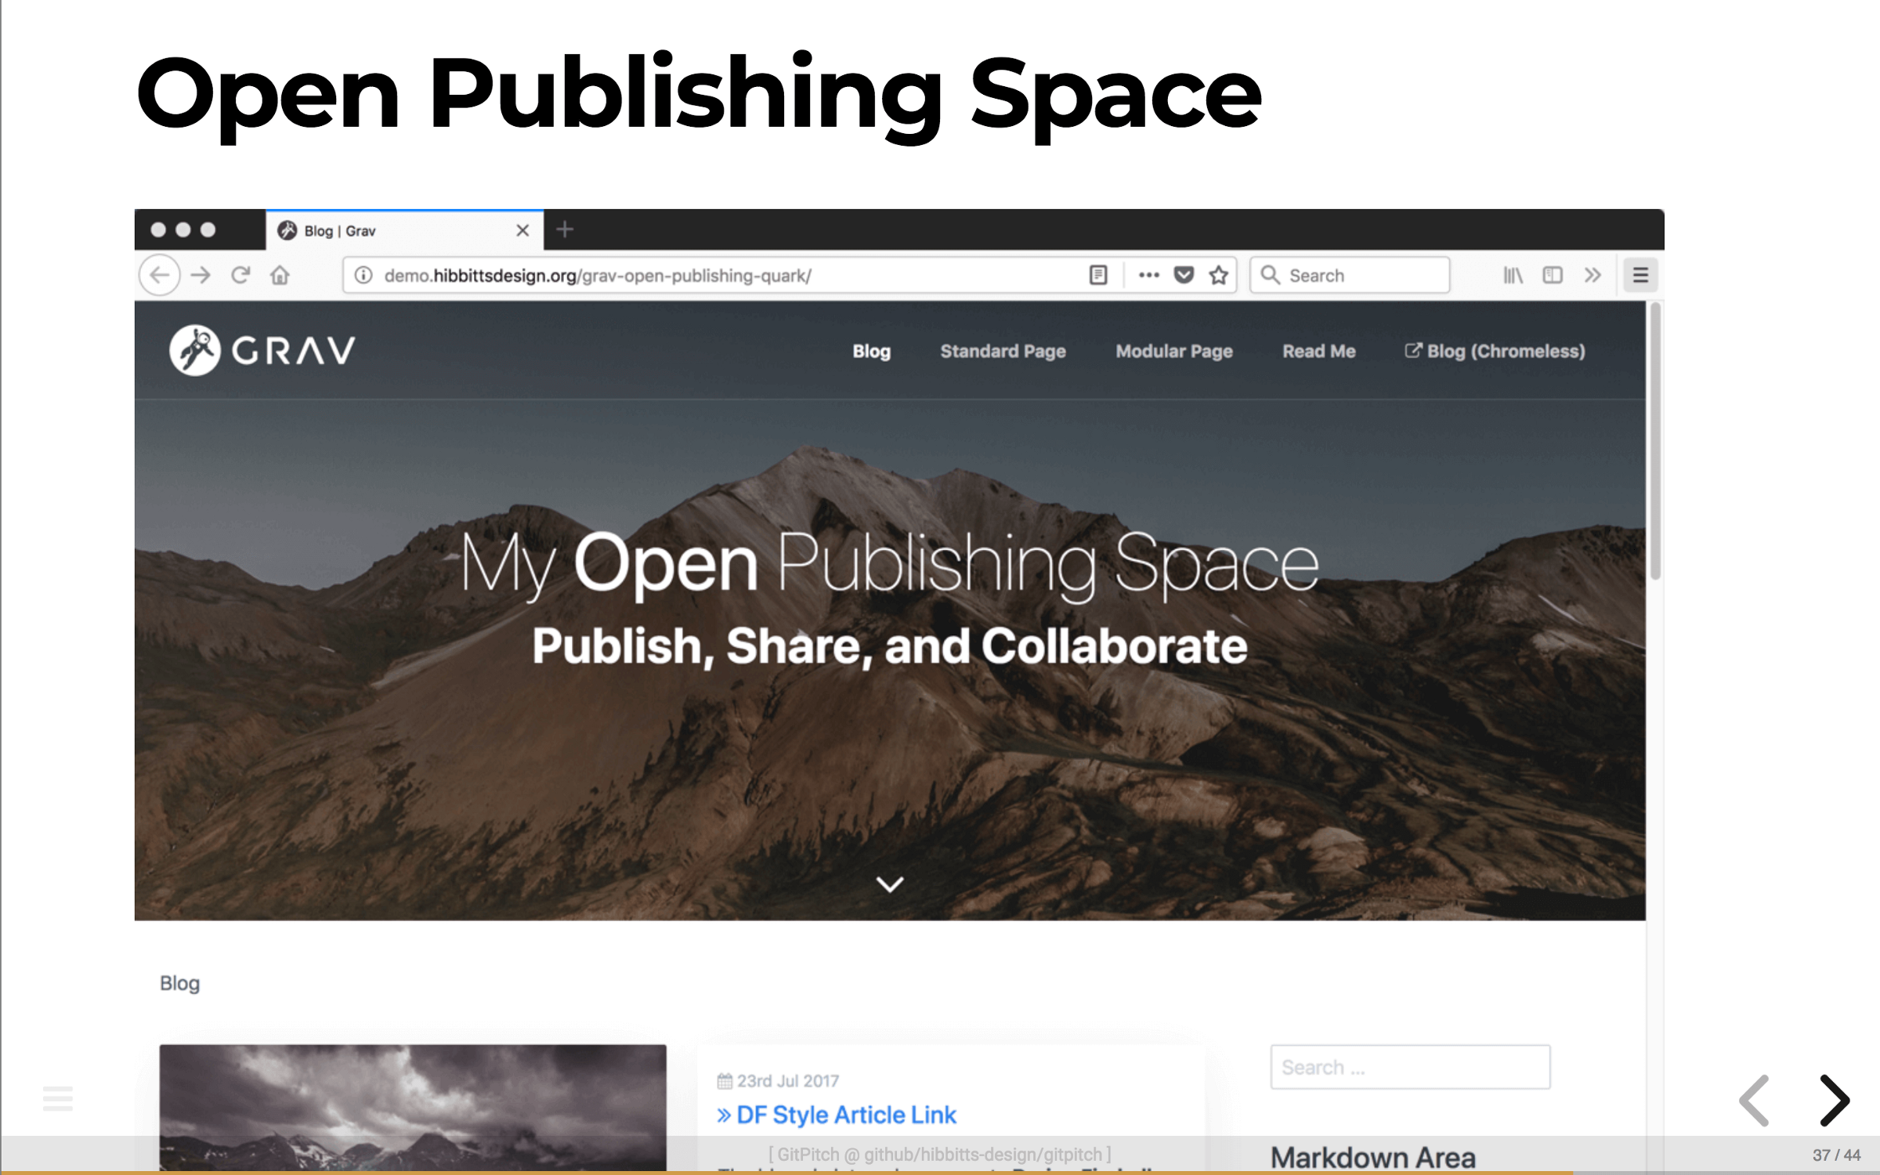This screenshot has width=1880, height=1175.
Task: Click the blog sidebar Search field
Action: (1409, 1067)
